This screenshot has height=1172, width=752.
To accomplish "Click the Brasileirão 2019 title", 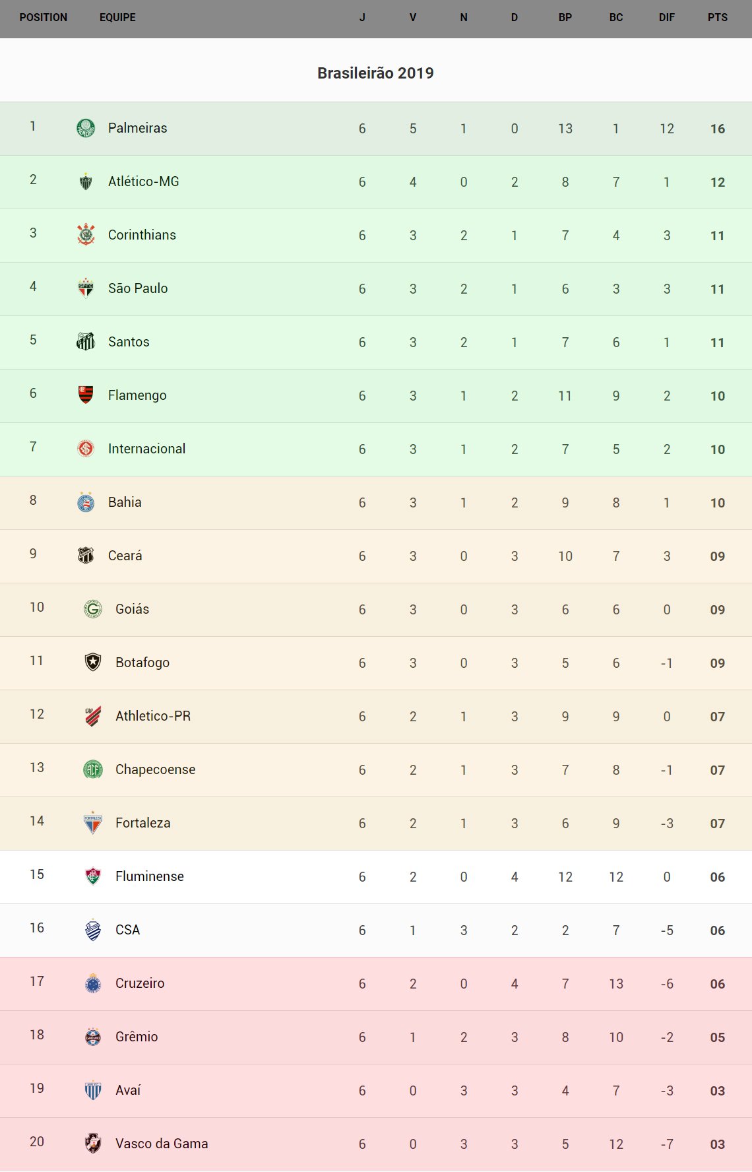I will (x=375, y=73).
